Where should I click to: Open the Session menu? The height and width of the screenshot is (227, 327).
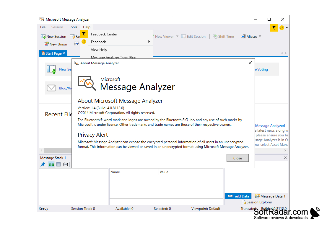click(x=57, y=27)
